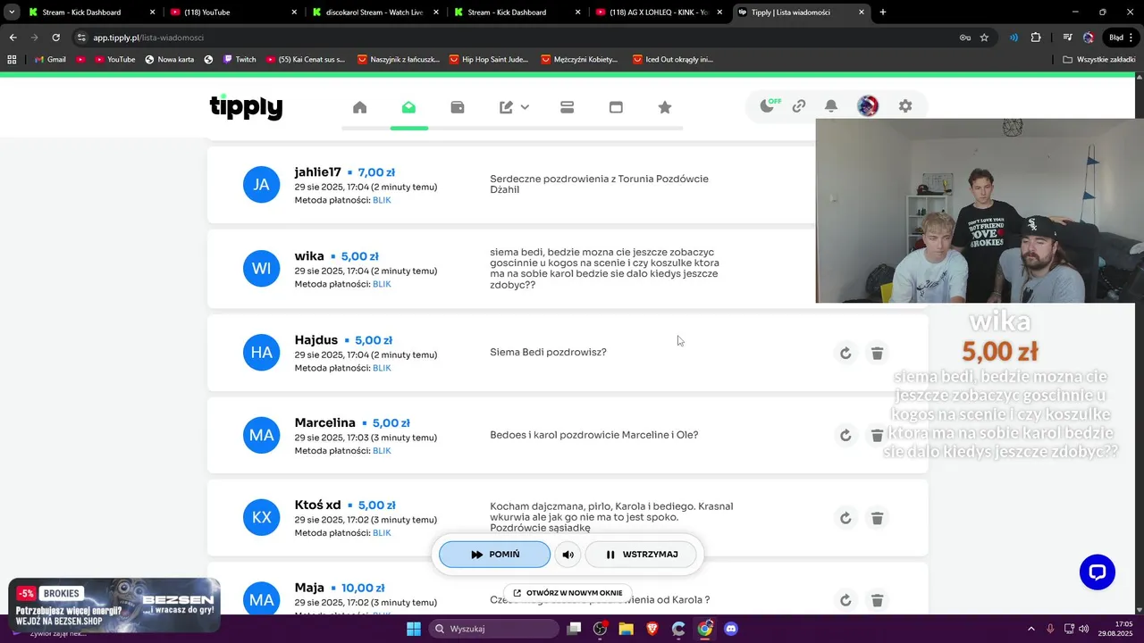Skip current alert with POMIŃ button
This screenshot has height=643, width=1144.
coord(494,555)
